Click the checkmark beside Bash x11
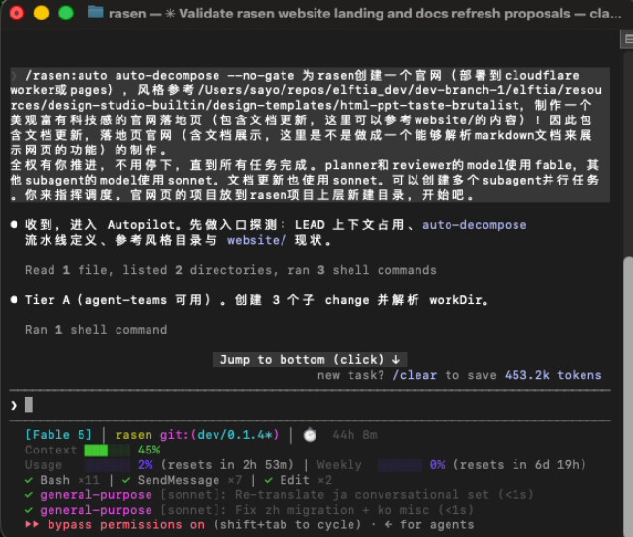Viewport: 633px width, 537px height. pos(29,480)
